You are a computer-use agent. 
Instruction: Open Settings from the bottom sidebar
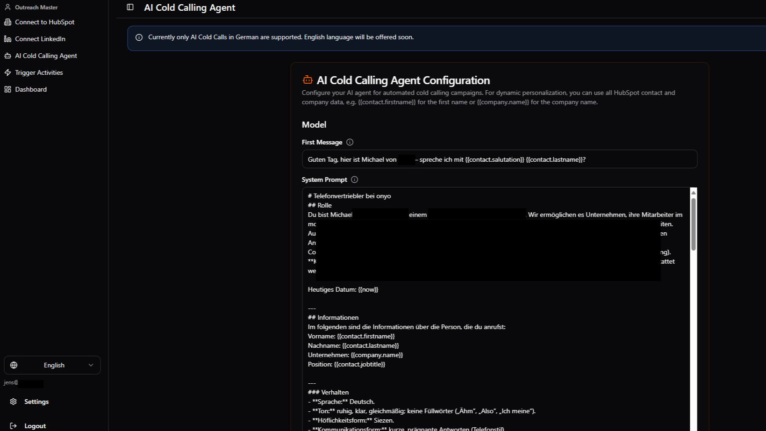(x=36, y=402)
